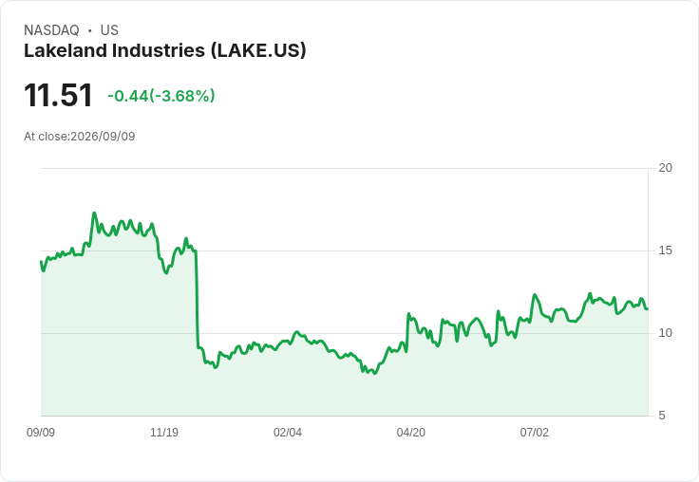This screenshot has width=699, height=482.
Task: Click the 11.51 current price
Action: [58, 95]
